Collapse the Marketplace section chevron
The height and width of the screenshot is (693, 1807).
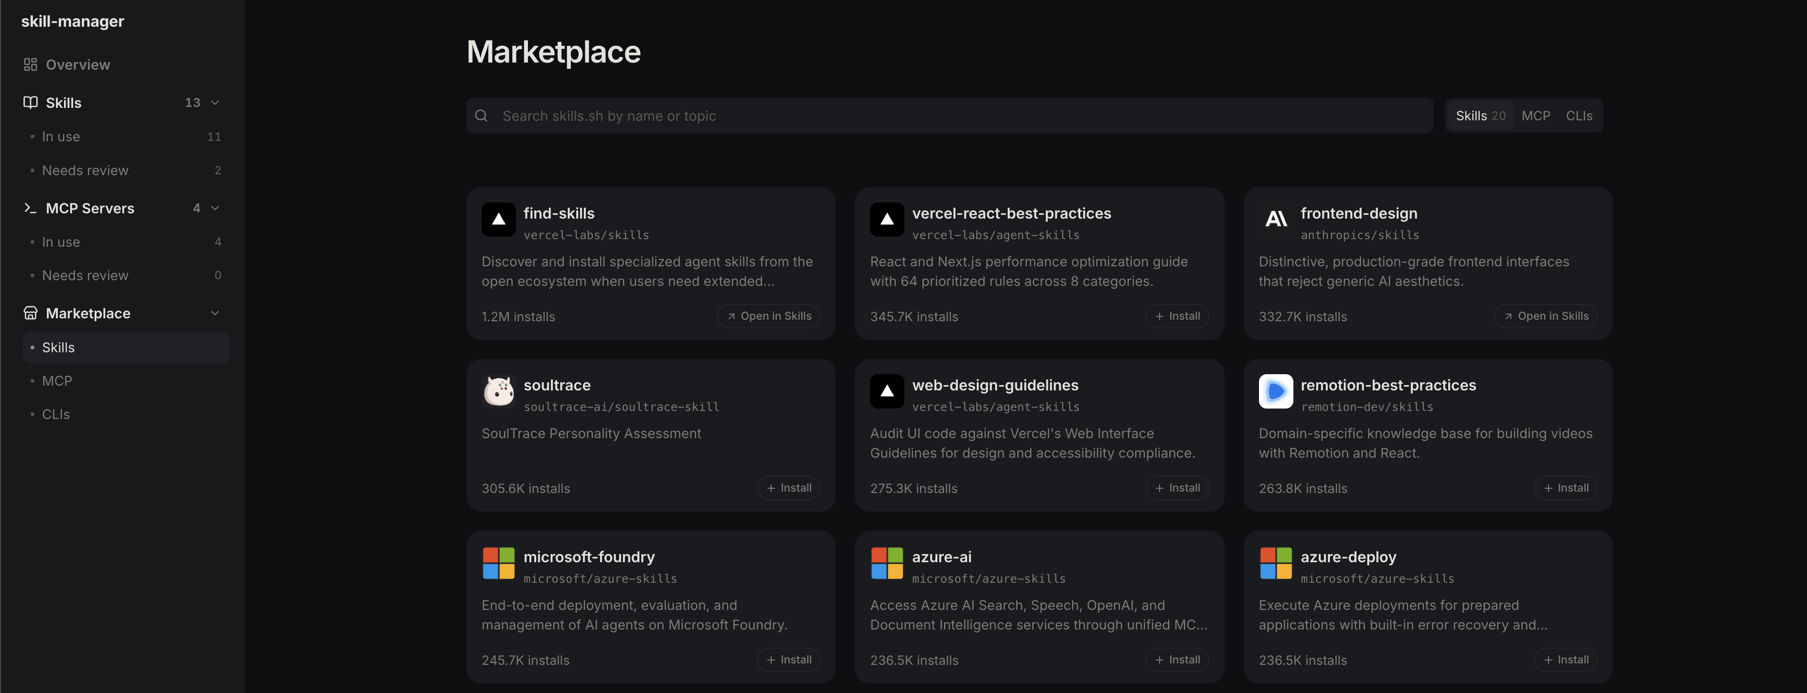point(215,313)
